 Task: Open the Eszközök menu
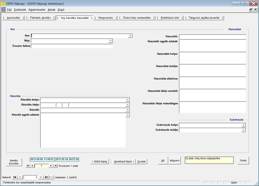tap(20, 10)
